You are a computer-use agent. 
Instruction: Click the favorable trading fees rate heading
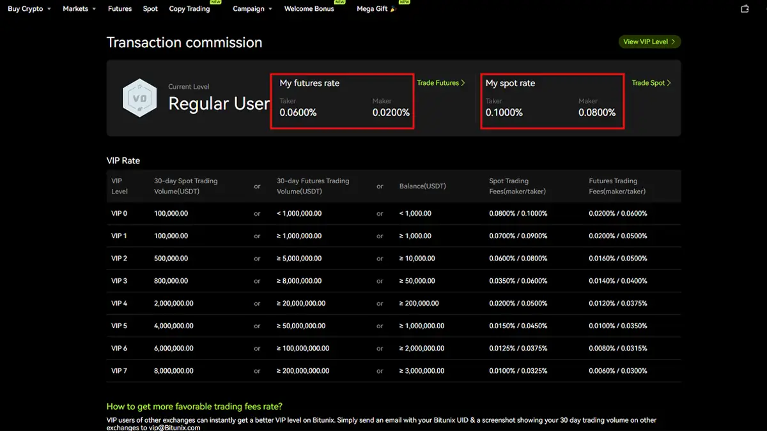(x=194, y=407)
